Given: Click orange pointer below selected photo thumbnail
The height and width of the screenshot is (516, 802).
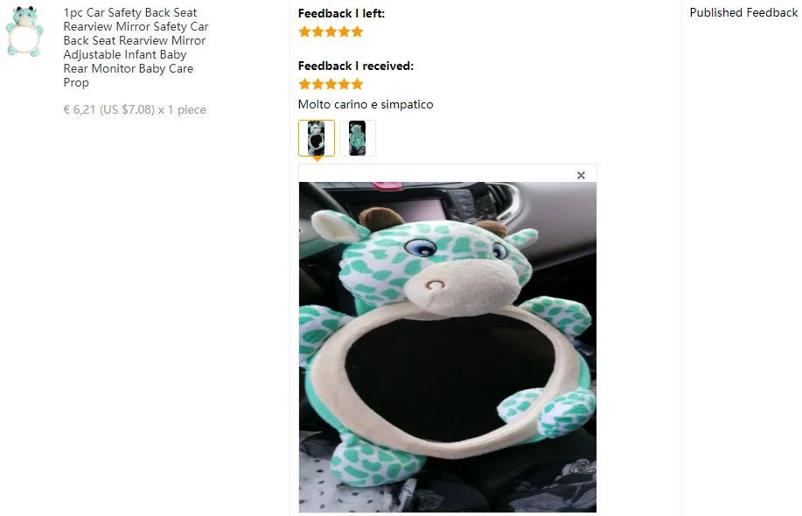Looking at the screenshot, I should click(x=317, y=158).
